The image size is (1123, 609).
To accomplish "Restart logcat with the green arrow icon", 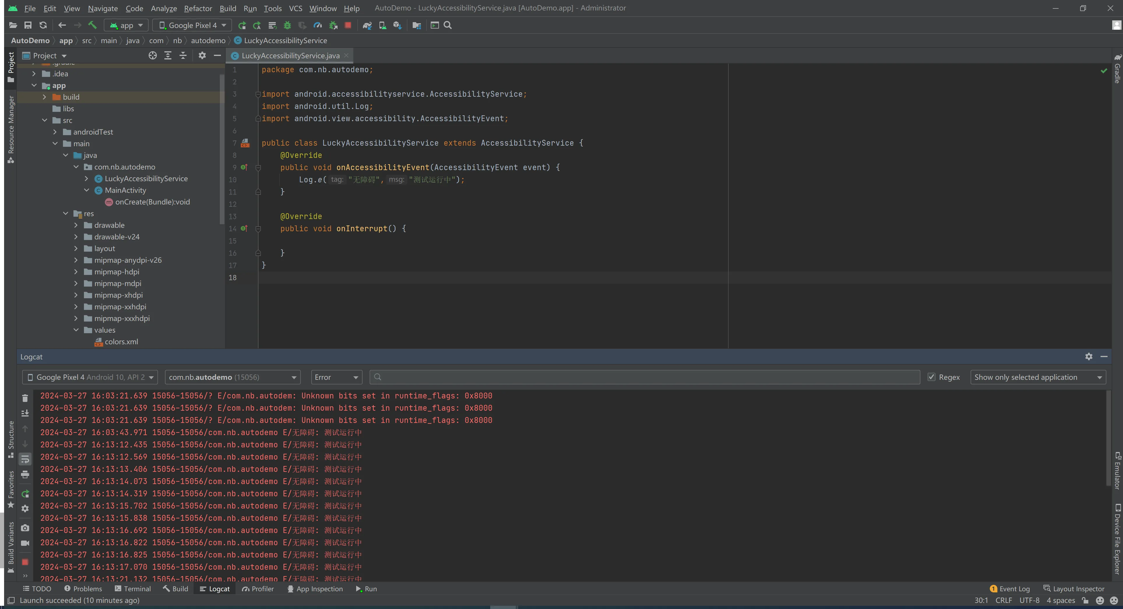I will [x=25, y=494].
